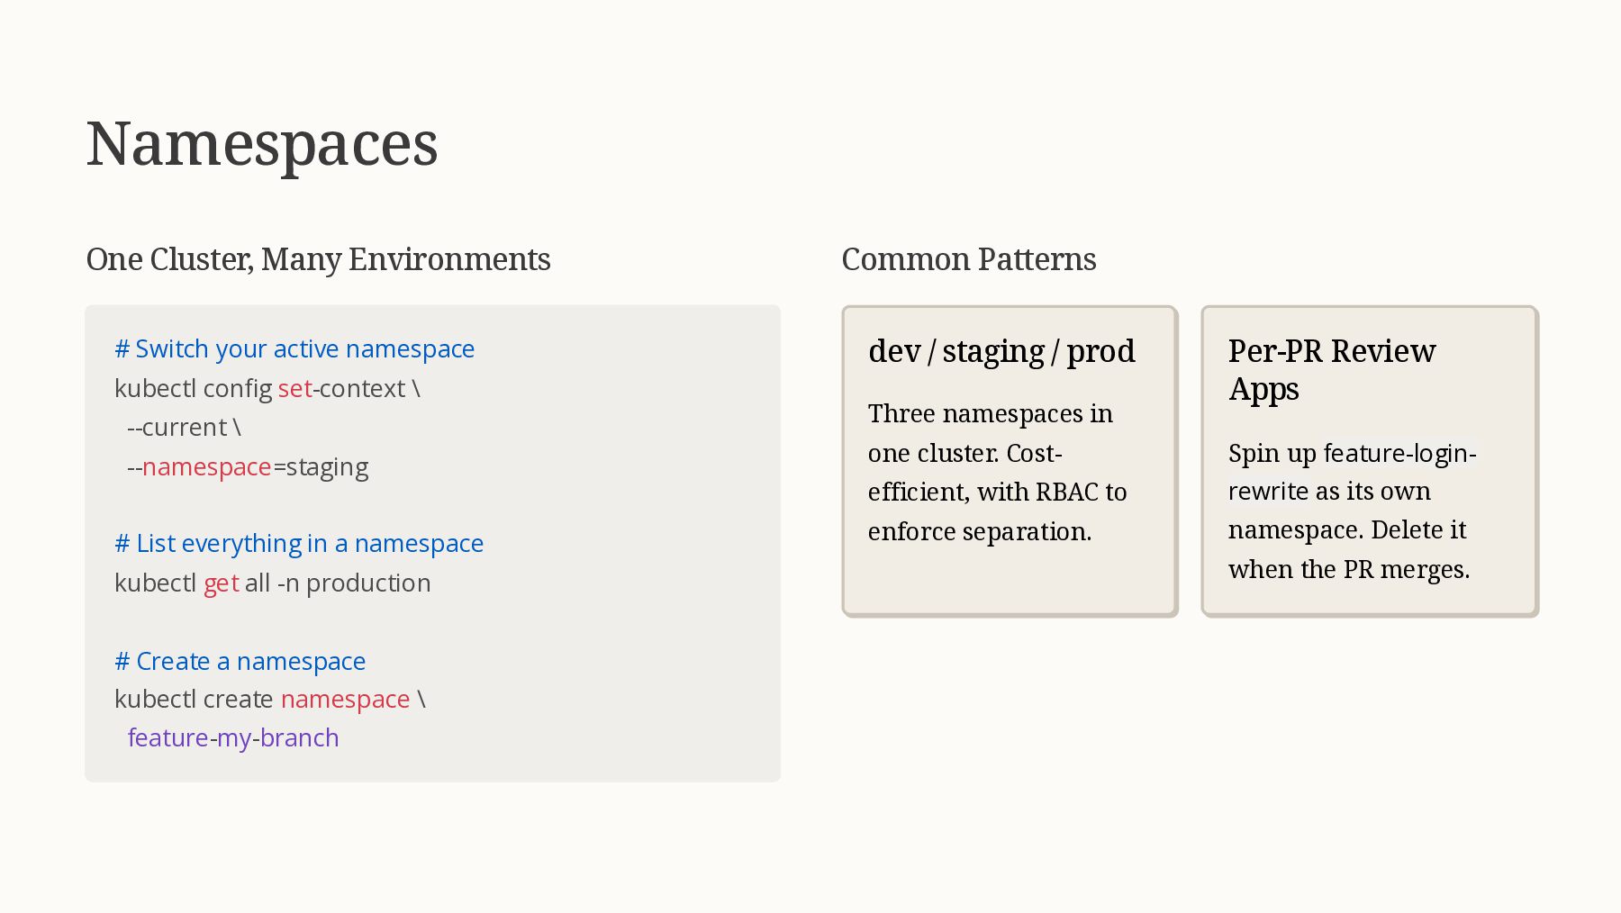Viewport: 1621px width, 913px height.
Task: Click the Create a namespace comment
Action: 240,661
